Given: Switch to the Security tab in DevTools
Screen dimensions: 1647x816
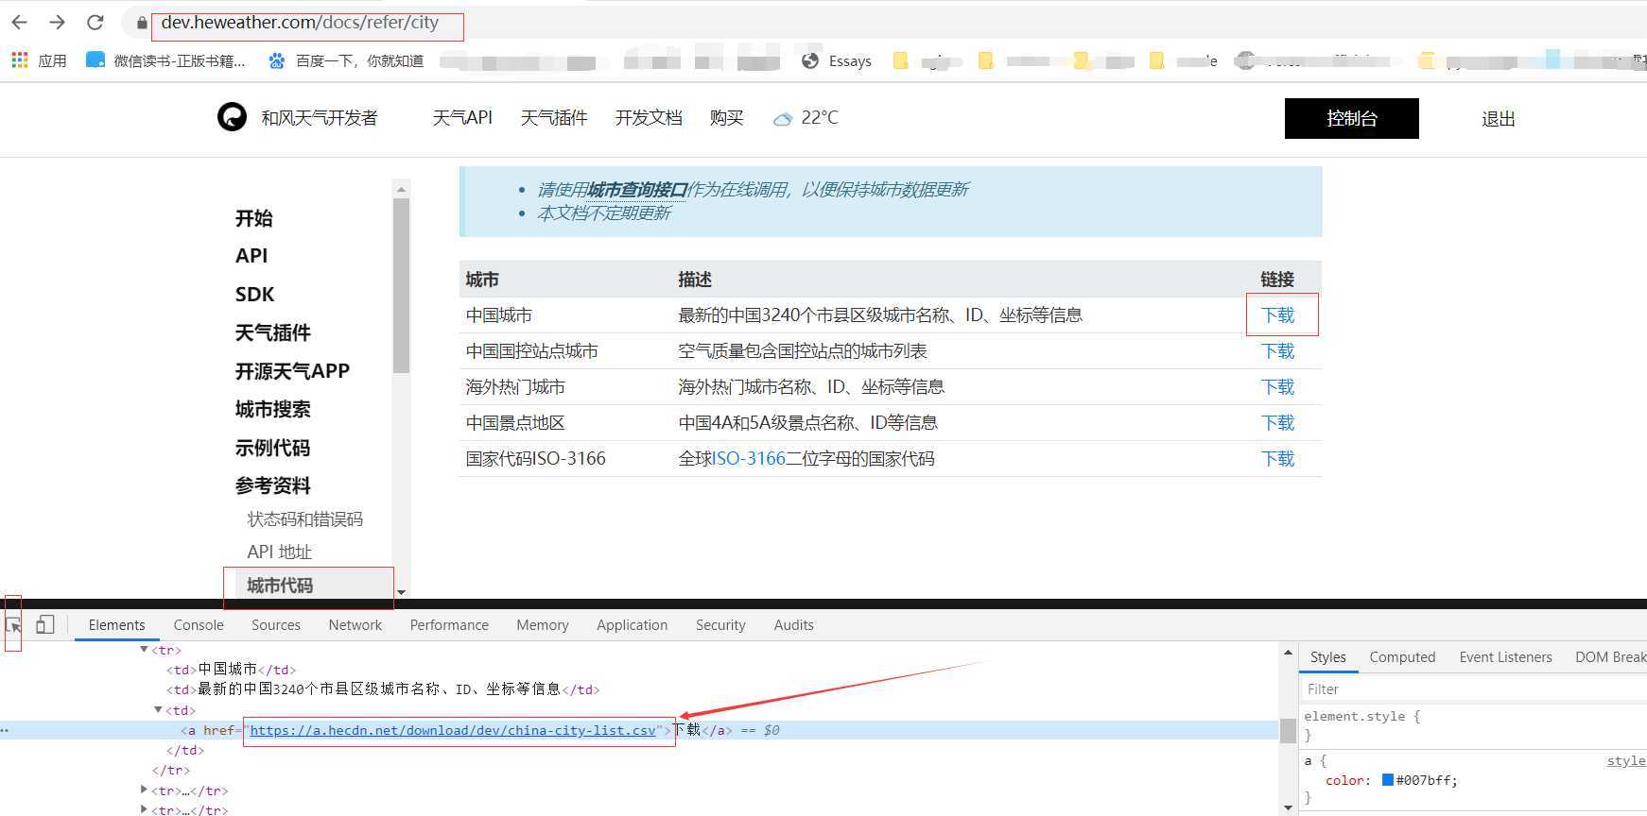Looking at the screenshot, I should point(720,625).
